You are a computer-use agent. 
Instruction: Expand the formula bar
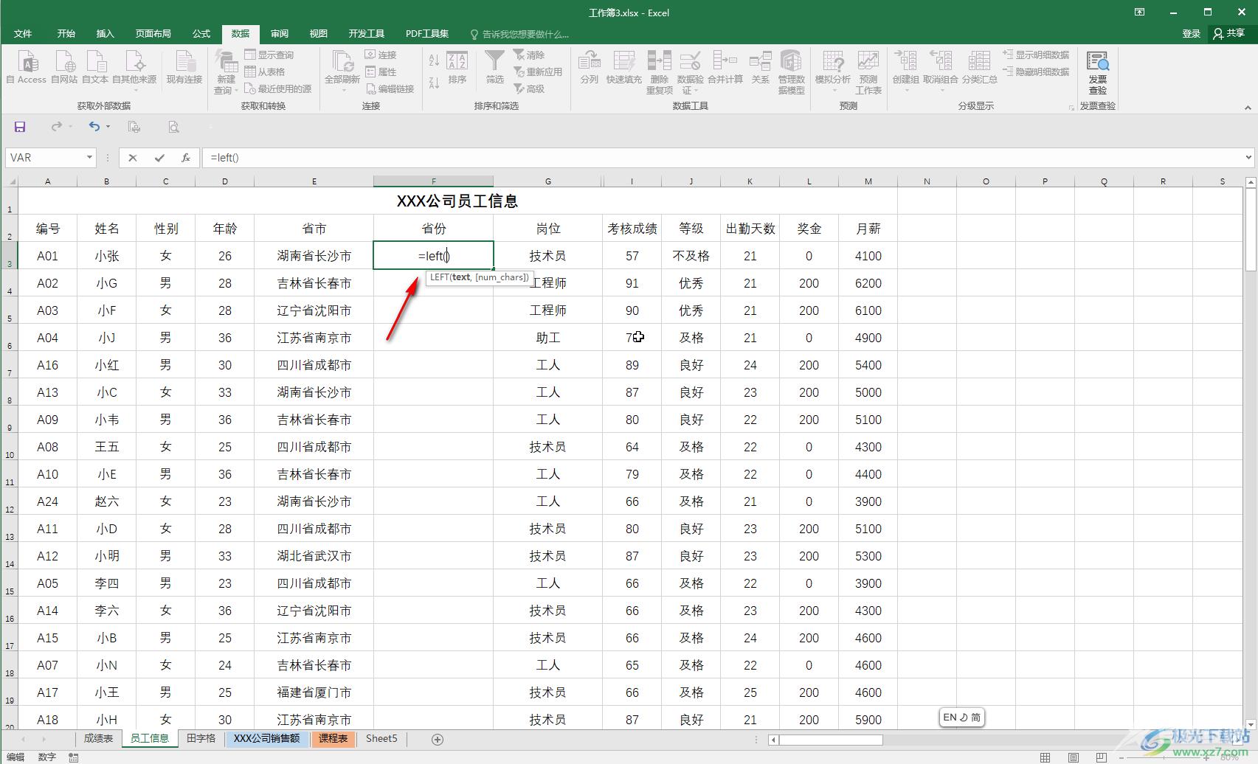pyautogui.click(x=1248, y=157)
